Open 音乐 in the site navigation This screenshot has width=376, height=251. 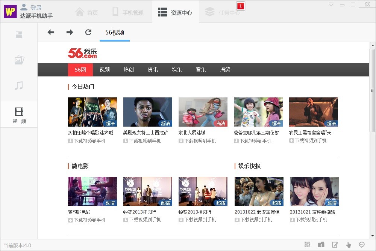tap(201, 70)
